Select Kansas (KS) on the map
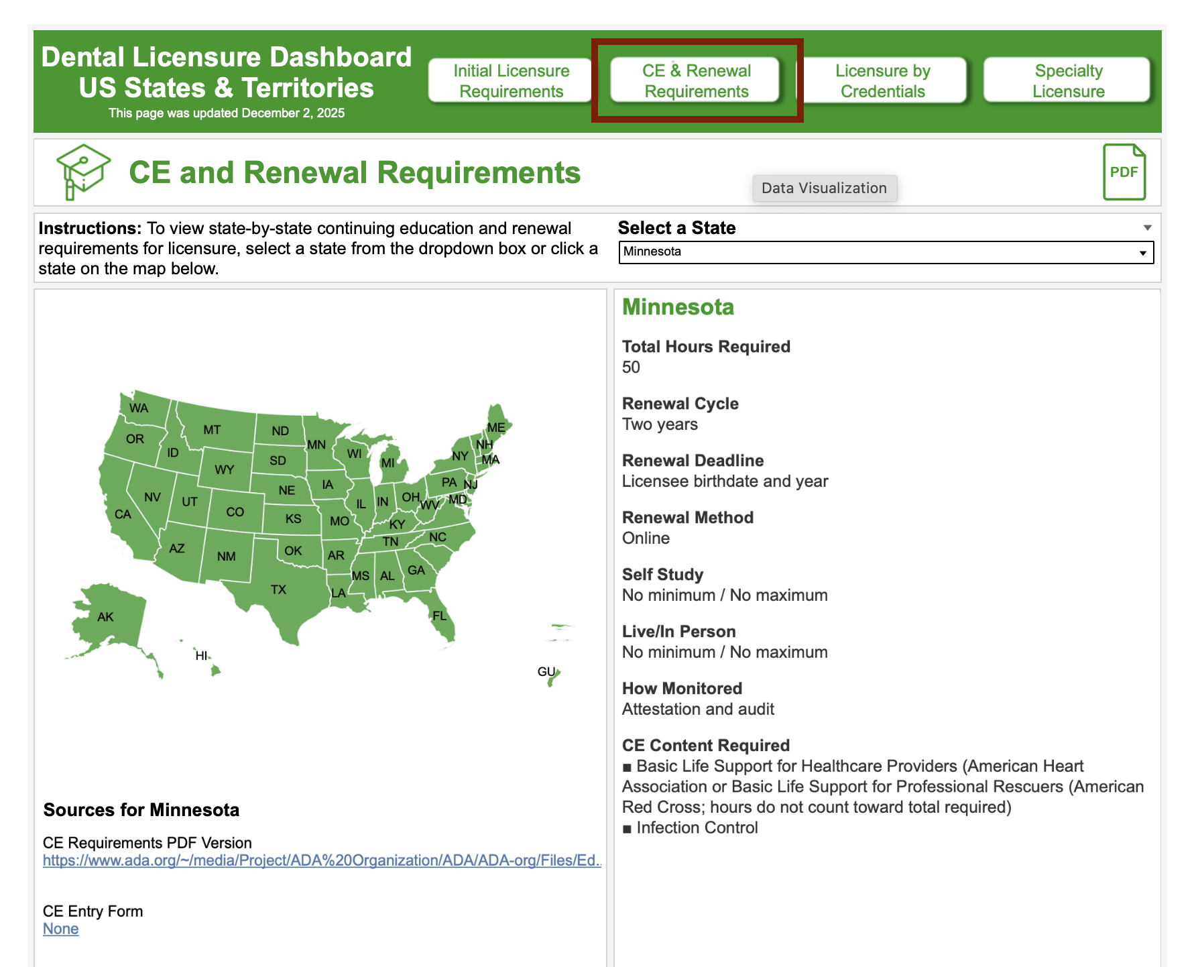Screen dimensions: 1196x967 [x=293, y=518]
